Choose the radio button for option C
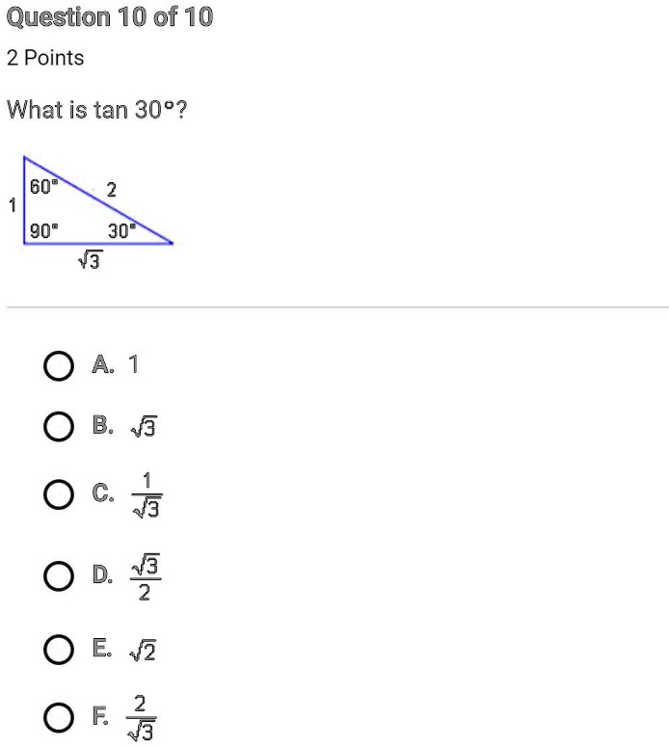 click(59, 495)
